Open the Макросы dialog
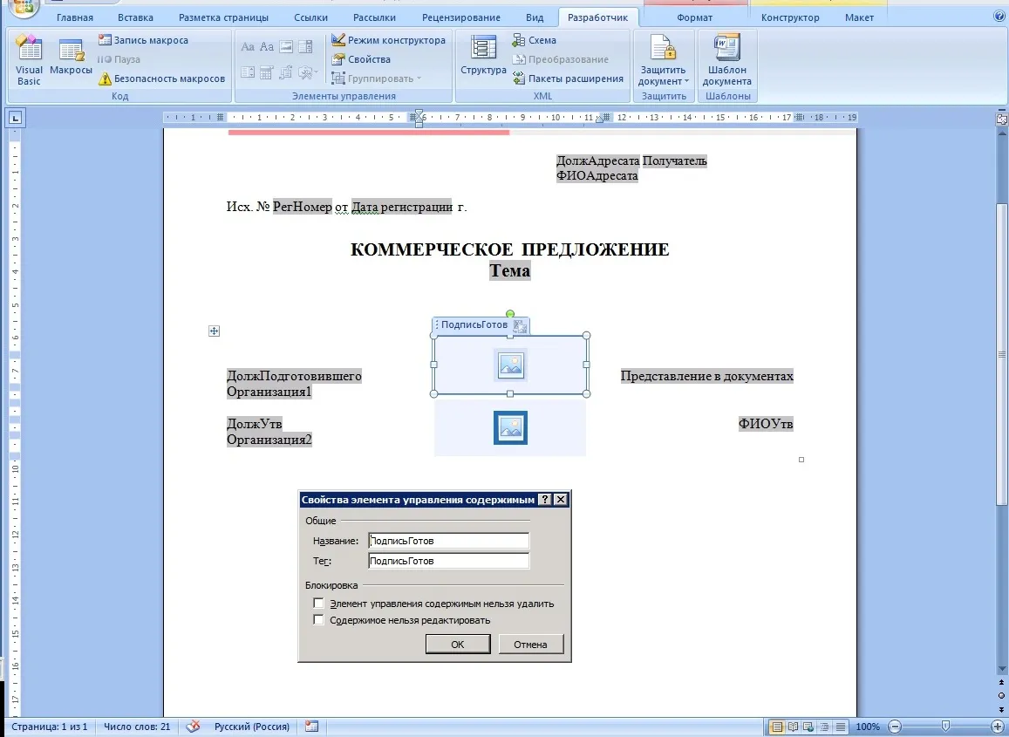Image resolution: width=1009 pixels, height=737 pixels. click(x=71, y=58)
